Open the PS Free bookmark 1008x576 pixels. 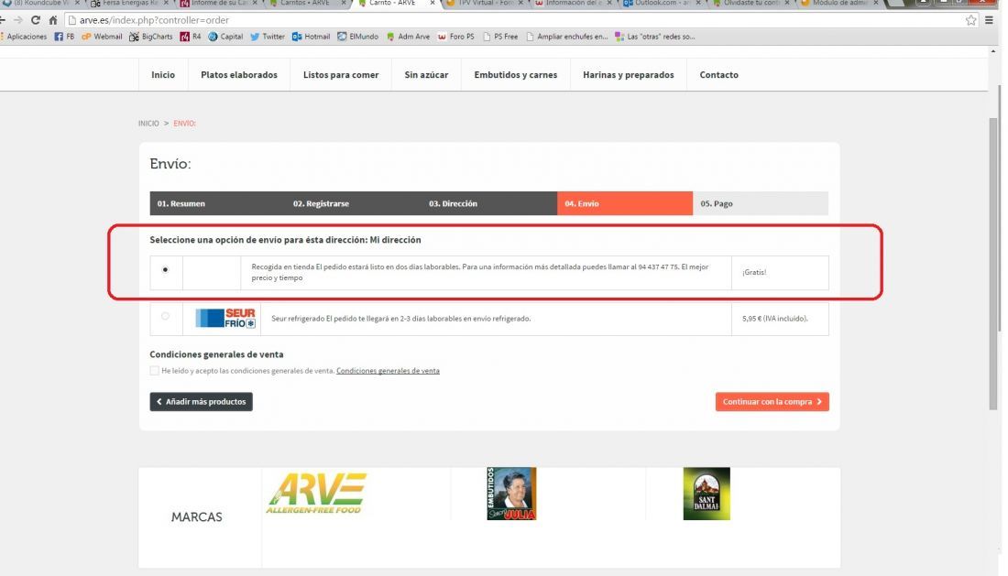[500, 37]
